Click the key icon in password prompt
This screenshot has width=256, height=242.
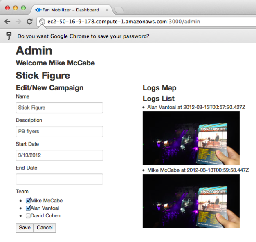tap(9, 36)
